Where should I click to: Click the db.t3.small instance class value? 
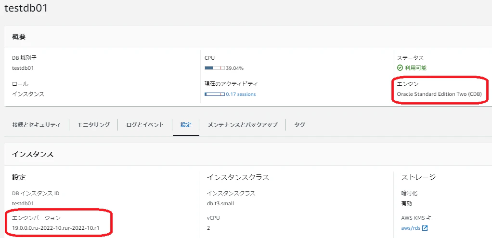[220, 203]
